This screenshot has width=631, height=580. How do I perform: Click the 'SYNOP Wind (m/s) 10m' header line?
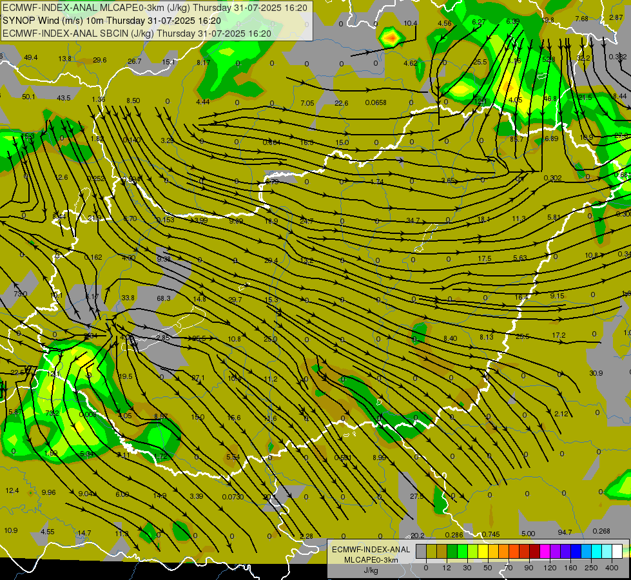click(112, 21)
